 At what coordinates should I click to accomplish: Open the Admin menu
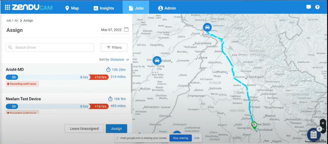167,8
